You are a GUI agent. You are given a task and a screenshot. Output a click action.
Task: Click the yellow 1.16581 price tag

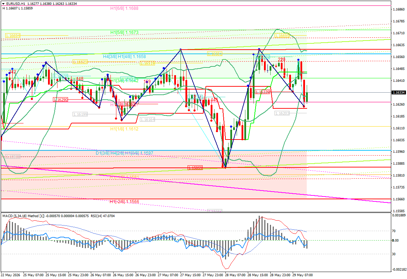[215, 54]
